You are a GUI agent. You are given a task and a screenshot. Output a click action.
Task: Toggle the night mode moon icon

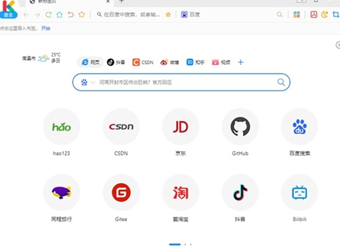click(324, 15)
